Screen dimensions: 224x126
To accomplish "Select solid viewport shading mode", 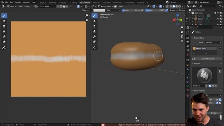I will click(x=174, y=6).
